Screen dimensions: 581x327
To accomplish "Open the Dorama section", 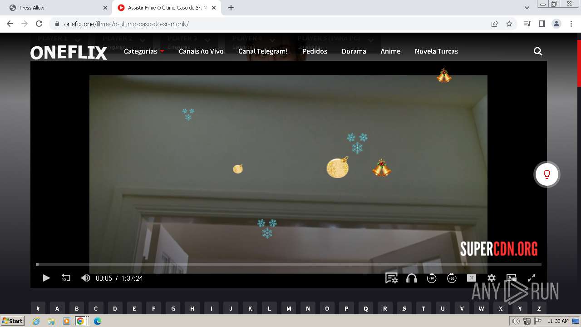I will [354, 51].
